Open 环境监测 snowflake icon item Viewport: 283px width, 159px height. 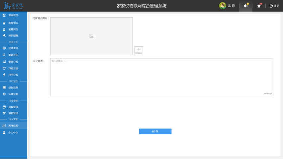(x=4, y=94)
